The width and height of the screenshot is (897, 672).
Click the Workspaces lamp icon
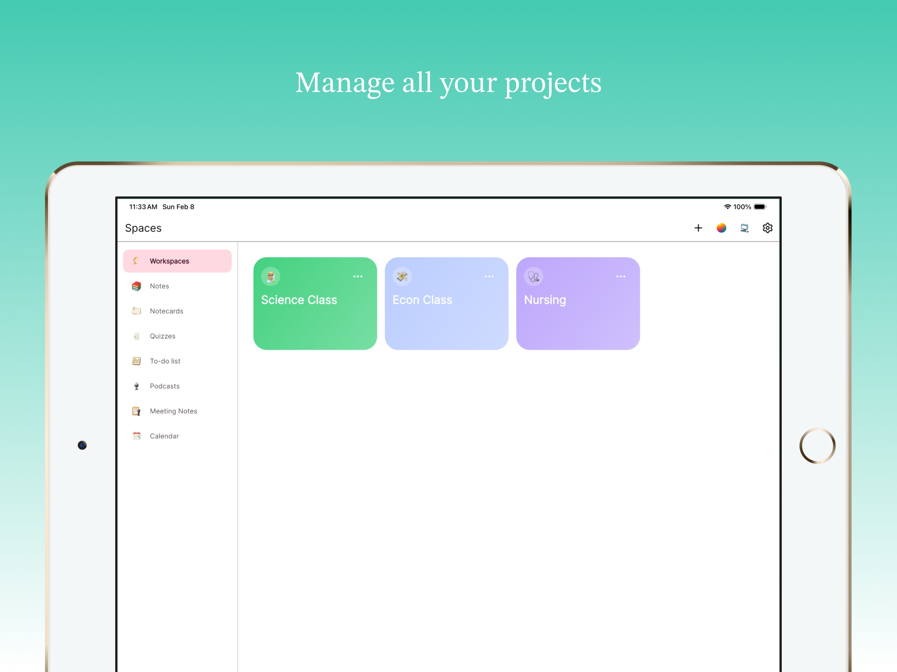pyautogui.click(x=136, y=261)
